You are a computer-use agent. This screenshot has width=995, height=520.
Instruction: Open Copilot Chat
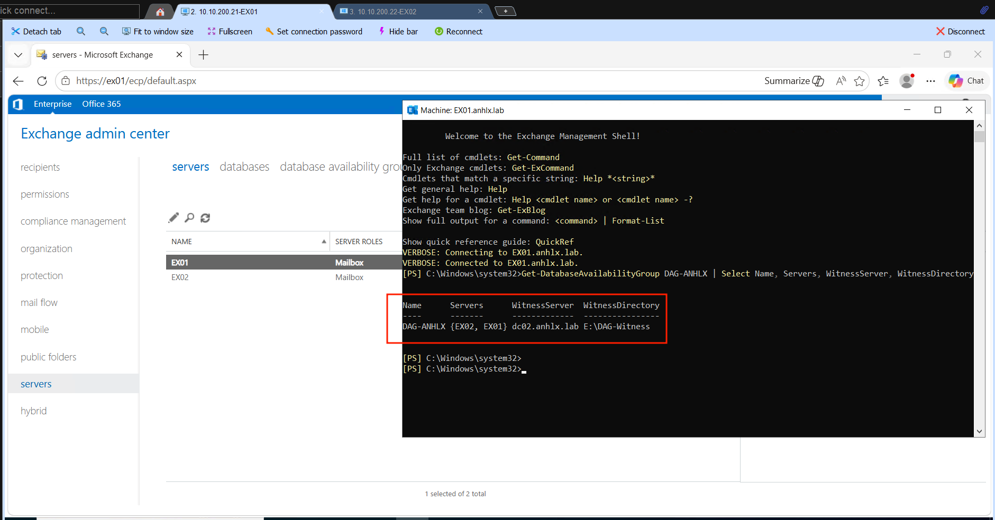(966, 81)
